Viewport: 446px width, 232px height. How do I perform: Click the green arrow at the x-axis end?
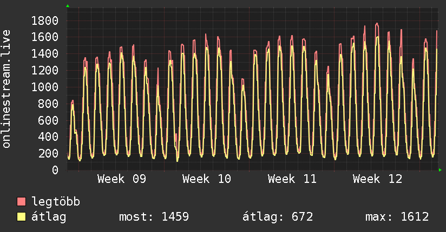point(440,170)
